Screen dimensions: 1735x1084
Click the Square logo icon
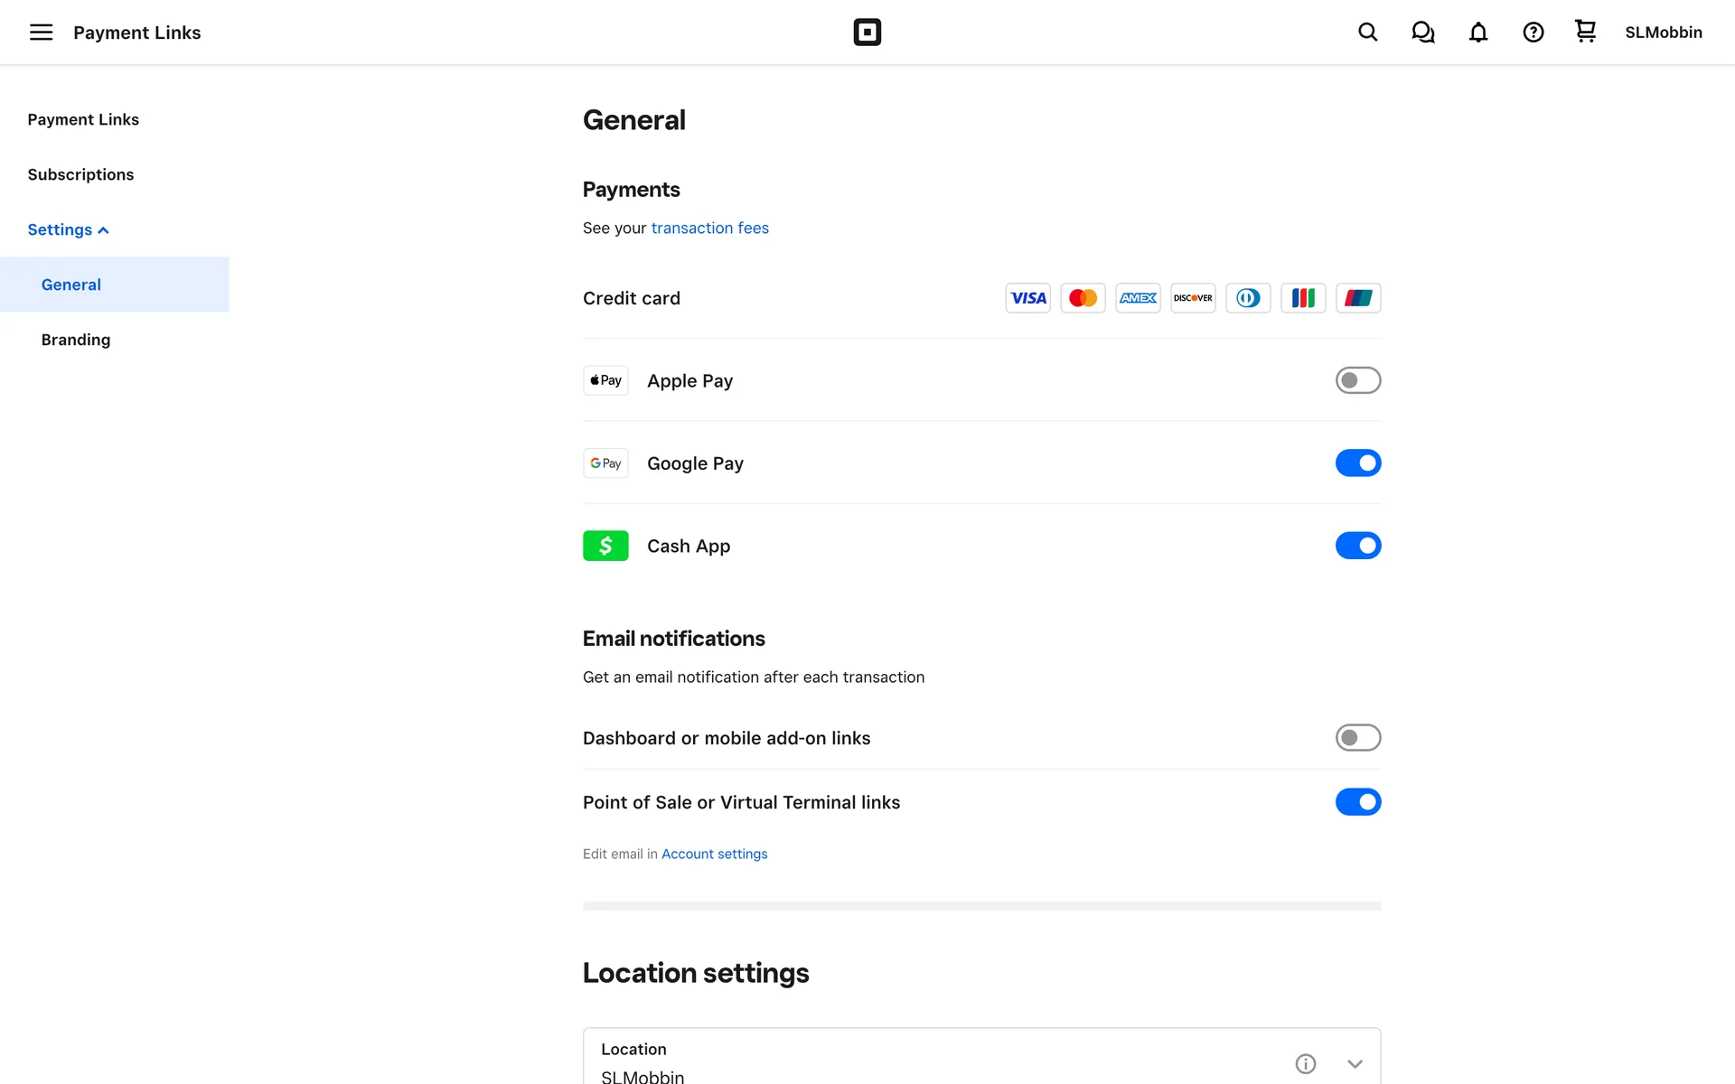click(867, 33)
